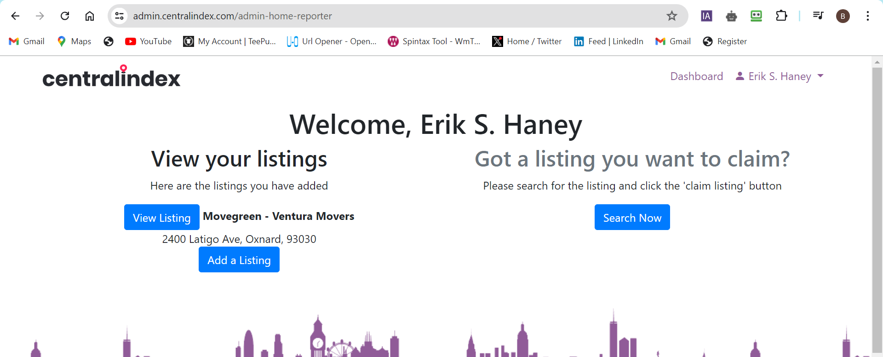This screenshot has width=883, height=357.
Task: Open the Chrome three-dot menu
Action: click(868, 16)
